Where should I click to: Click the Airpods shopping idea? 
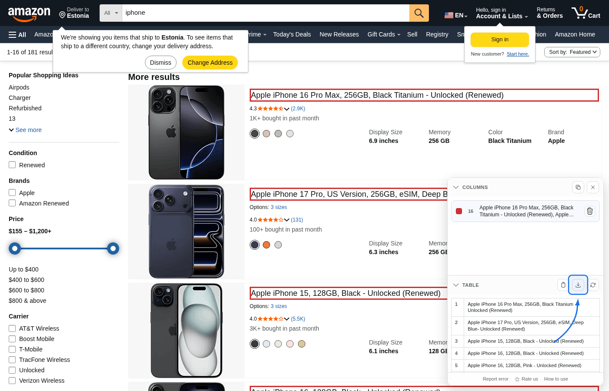click(19, 87)
